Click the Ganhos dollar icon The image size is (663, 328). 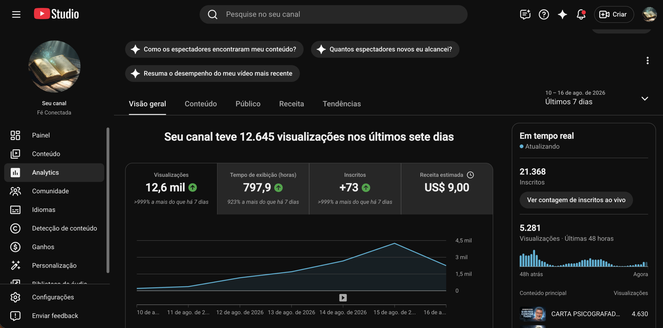pos(15,247)
